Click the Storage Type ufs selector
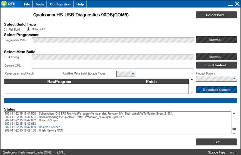241x155 pixels. (233, 152)
